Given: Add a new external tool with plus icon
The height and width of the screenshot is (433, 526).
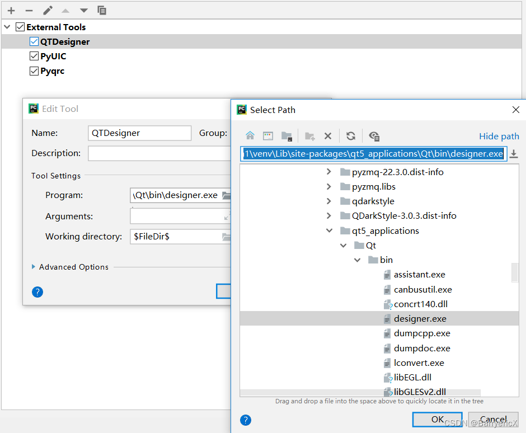Looking at the screenshot, I should click(x=11, y=11).
